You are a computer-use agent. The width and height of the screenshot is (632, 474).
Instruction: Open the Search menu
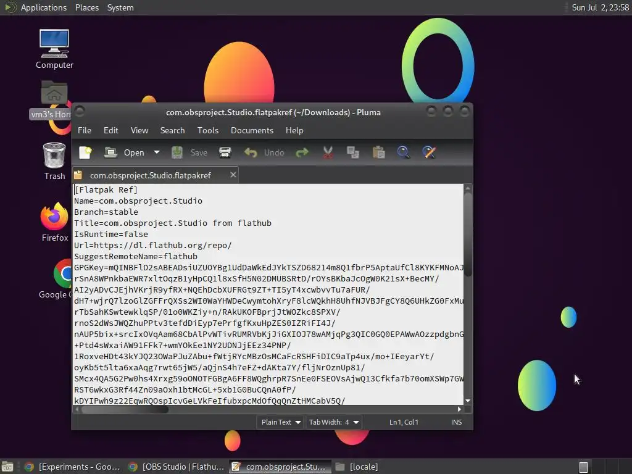(173, 131)
